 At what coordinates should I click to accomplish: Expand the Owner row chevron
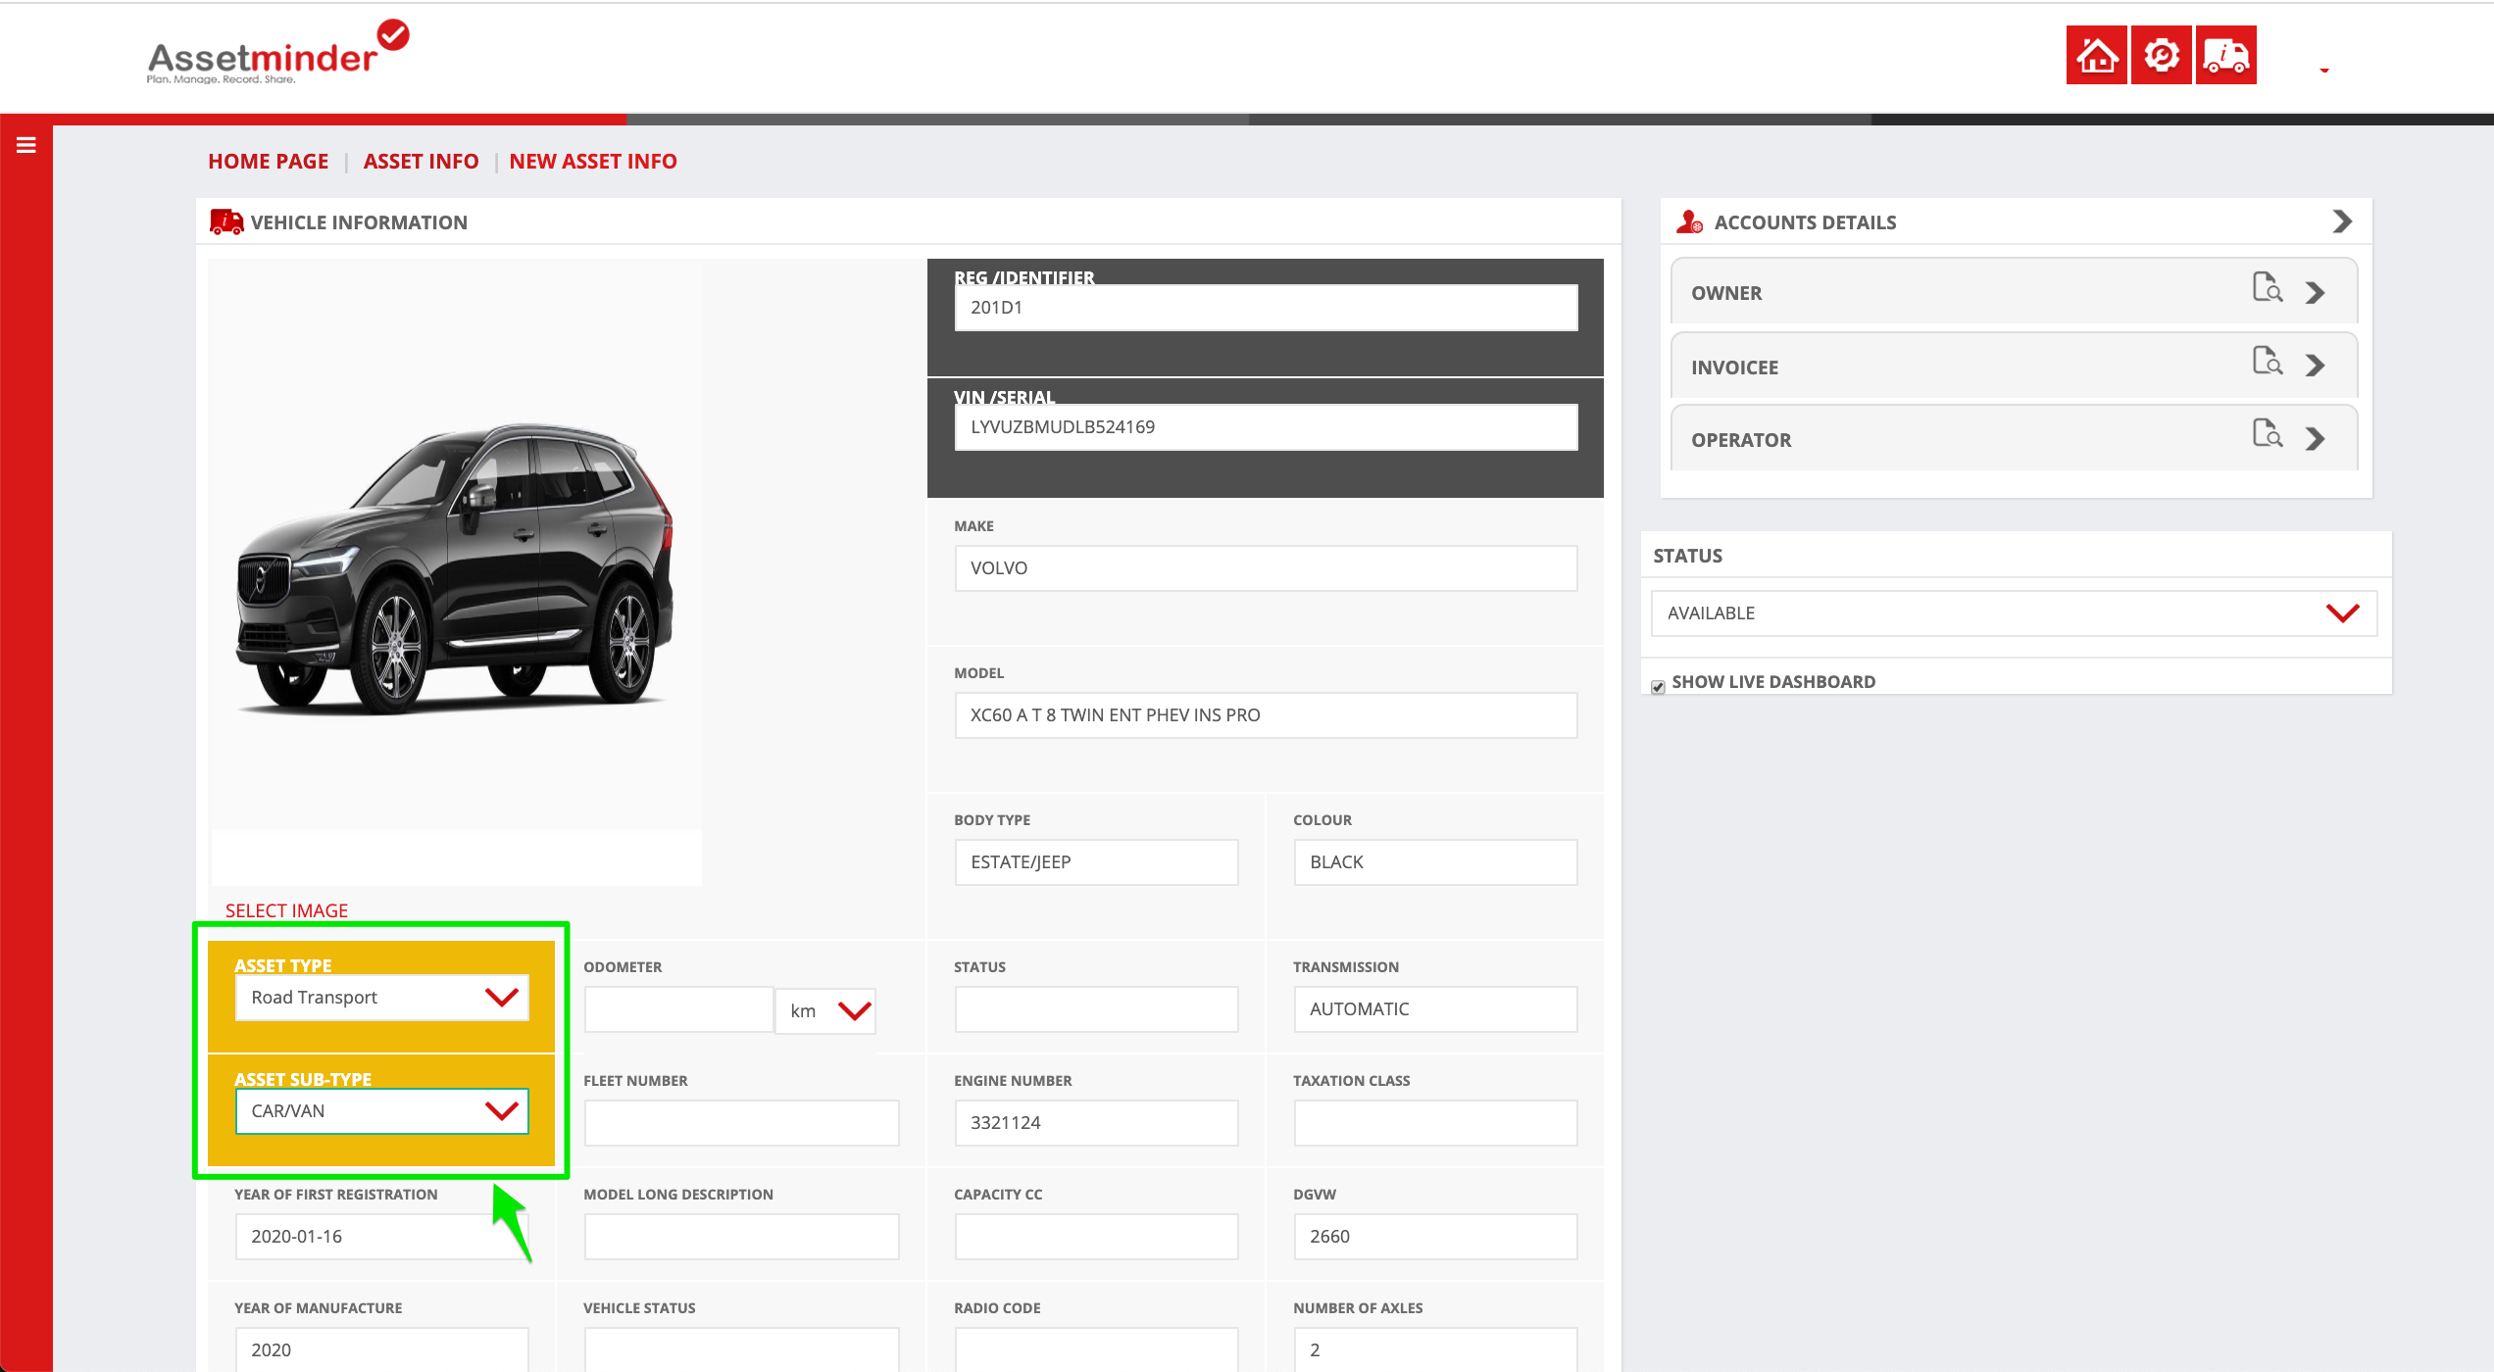[x=2316, y=293]
